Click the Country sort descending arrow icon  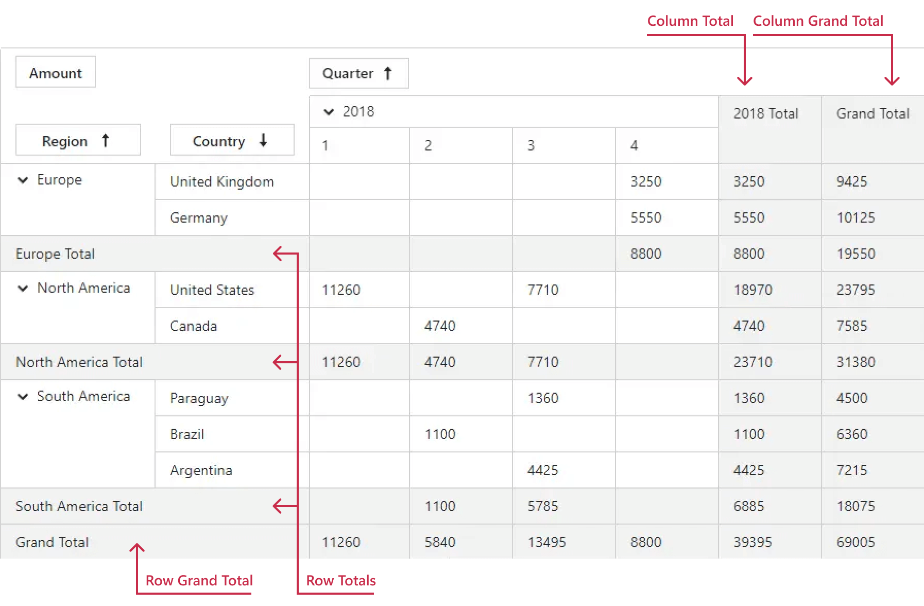pos(263,140)
